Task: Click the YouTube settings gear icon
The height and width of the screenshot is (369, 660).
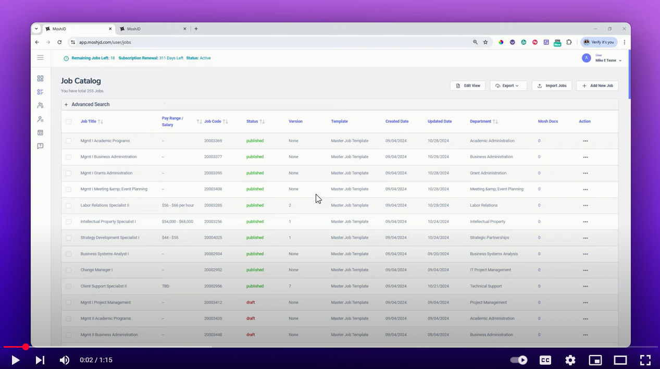Action: point(570,360)
